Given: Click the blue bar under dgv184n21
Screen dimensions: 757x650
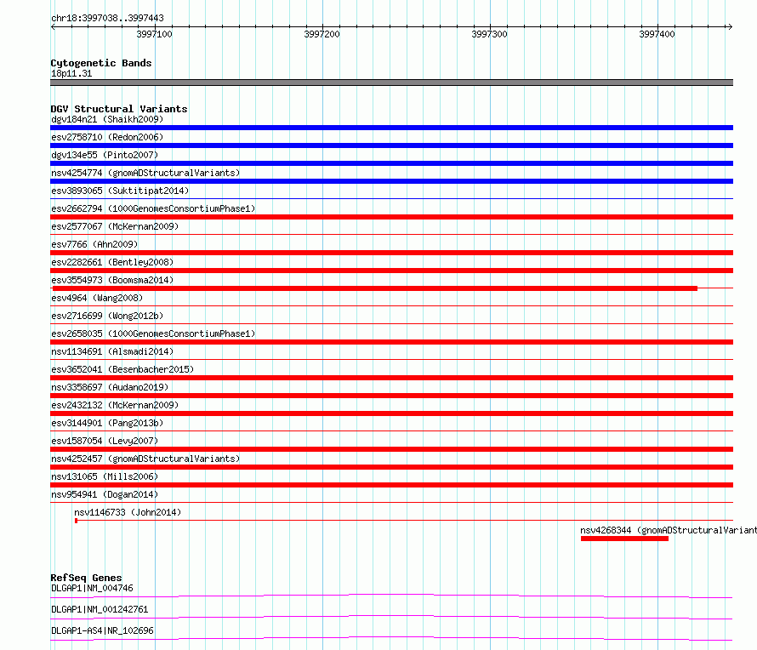Looking at the screenshot, I should 391,128.
